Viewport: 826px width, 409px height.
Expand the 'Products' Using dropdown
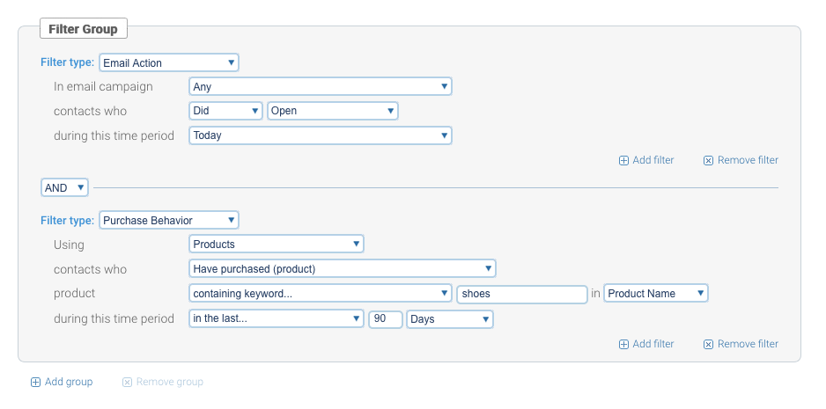277,244
